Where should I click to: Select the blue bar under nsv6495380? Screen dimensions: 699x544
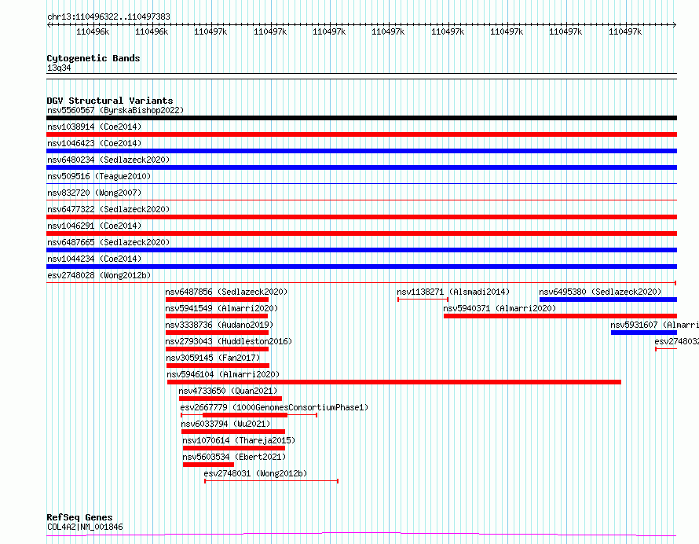click(x=607, y=300)
